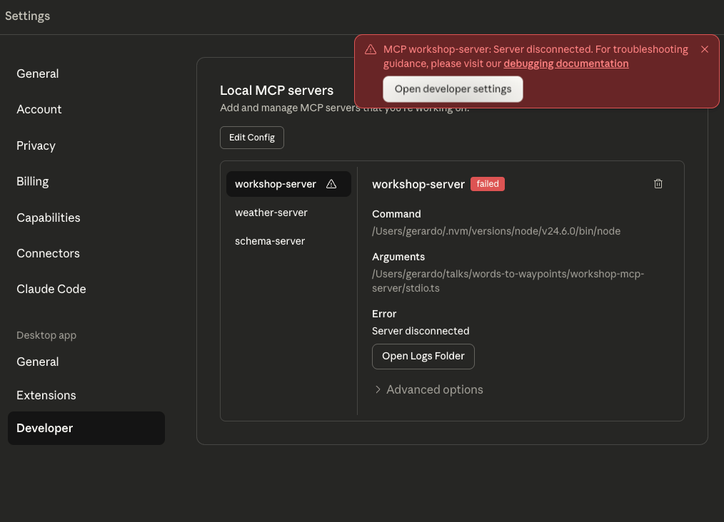Click the failed status badge on workshop-server
Image resolution: width=724 pixels, height=522 pixels.
pyautogui.click(x=488, y=183)
